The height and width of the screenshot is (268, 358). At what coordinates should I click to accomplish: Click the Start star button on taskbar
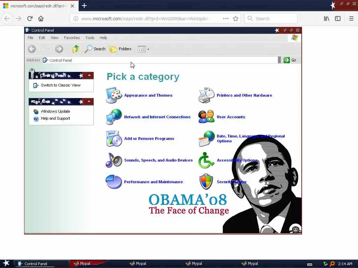point(6,263)
